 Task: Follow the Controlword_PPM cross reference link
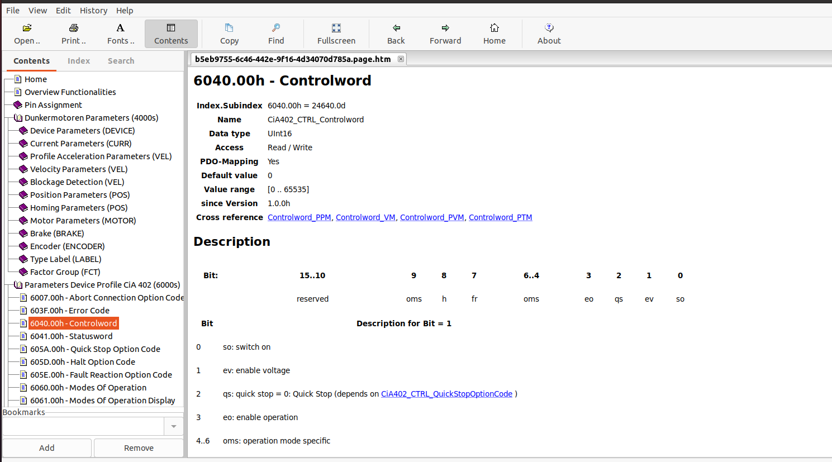click(x=299, y=217)
